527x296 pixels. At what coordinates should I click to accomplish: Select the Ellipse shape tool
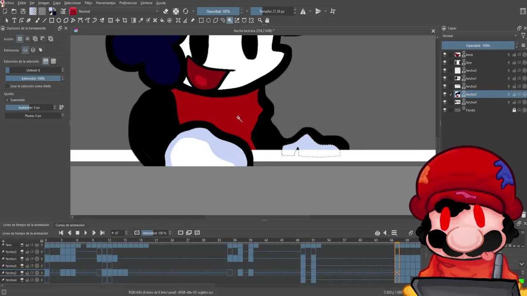(59, 20)
